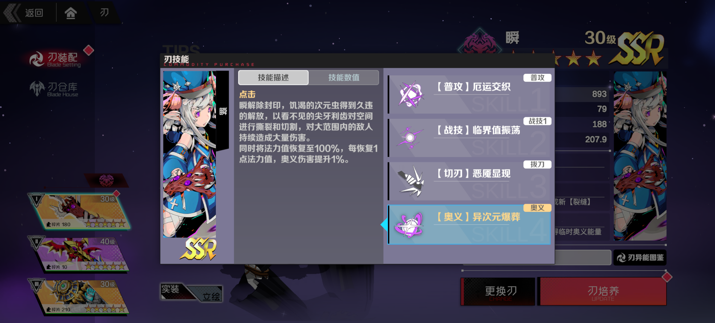Go back with the 返回 arrow
Screen dimensions: 715x323
point(24,13)
